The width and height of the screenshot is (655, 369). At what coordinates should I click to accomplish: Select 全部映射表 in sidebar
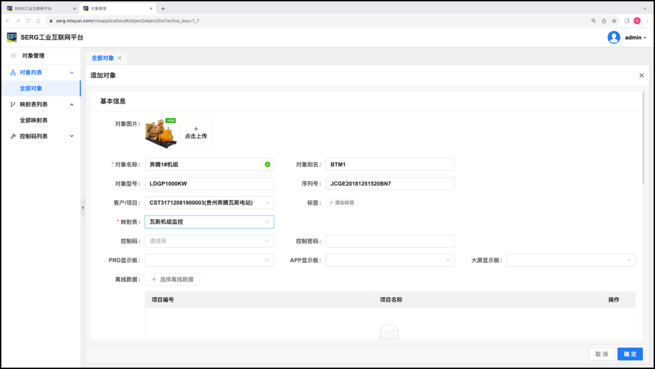[34, 120]
